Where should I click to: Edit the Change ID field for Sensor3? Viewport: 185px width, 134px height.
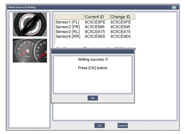coord(121,32)
